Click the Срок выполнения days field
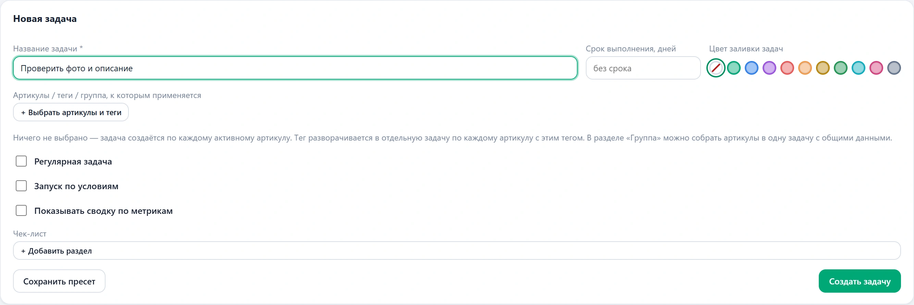914x305 pixels. click(643, 68)
